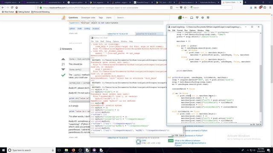Switch to Firefox on the taskbar
The height and width of the screenshot is (153, 273).
(x=73, y=150)
